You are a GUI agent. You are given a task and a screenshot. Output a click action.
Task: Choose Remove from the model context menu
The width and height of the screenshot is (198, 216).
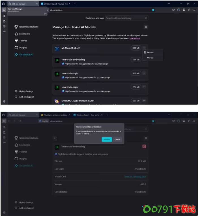pyautogui.click(x=153, y=52)
